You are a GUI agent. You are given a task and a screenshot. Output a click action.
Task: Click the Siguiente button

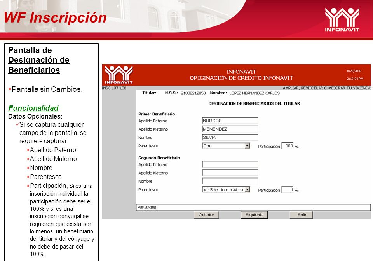click(254, 215)
